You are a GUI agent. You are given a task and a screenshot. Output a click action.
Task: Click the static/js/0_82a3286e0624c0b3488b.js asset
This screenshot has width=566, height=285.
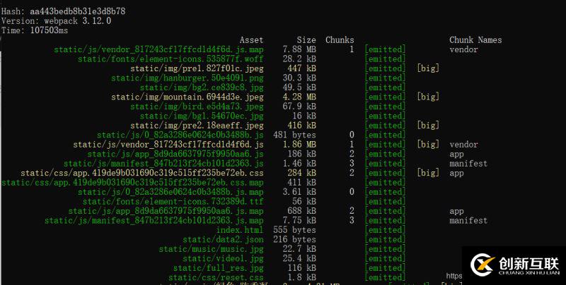click(x=180, y=135)
